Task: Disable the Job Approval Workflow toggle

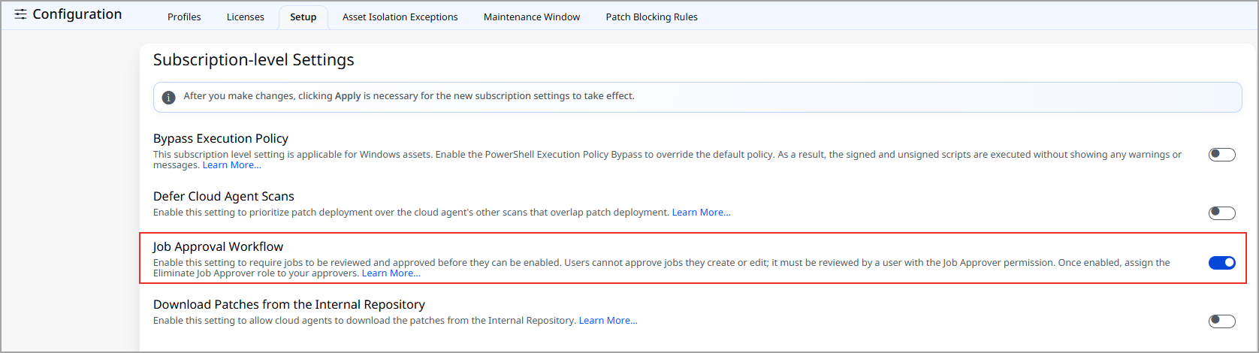Action: (x=1222, y=262)
